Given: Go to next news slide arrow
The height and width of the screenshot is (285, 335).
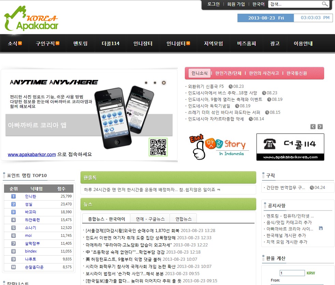Looking at the screenshot, I should pos(320,127).
